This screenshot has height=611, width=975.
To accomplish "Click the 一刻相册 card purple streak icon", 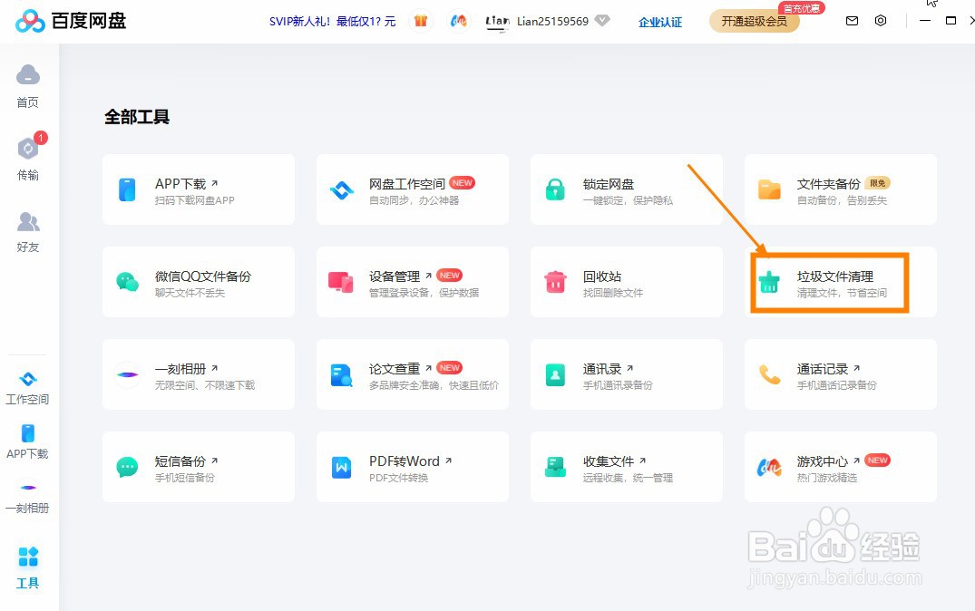I will pyautogui.click(x=128, y=374).
